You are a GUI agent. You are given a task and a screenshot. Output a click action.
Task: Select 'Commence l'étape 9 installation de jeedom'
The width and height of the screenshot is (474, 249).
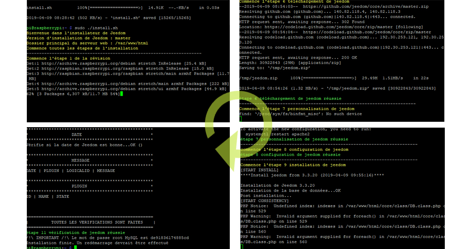tap(293, 165)
